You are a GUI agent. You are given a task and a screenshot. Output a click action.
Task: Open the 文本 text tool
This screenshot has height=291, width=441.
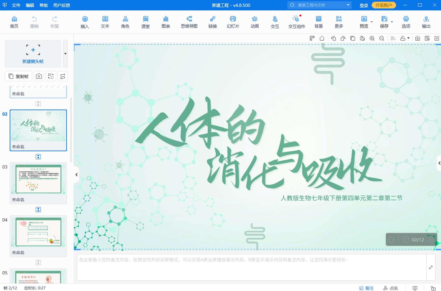(x=105, y=22)
